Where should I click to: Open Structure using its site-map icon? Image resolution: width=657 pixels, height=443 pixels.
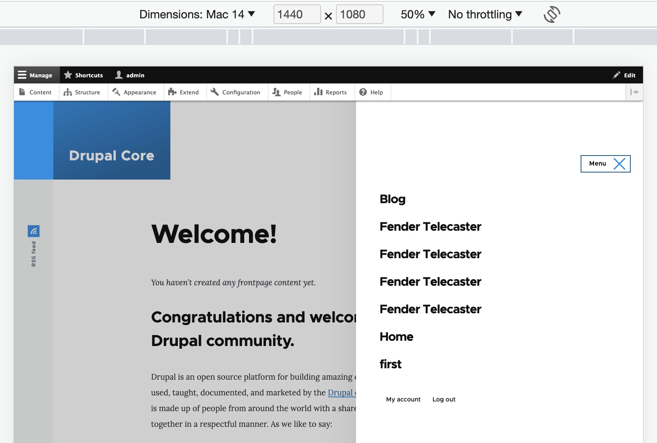(69, 92)
